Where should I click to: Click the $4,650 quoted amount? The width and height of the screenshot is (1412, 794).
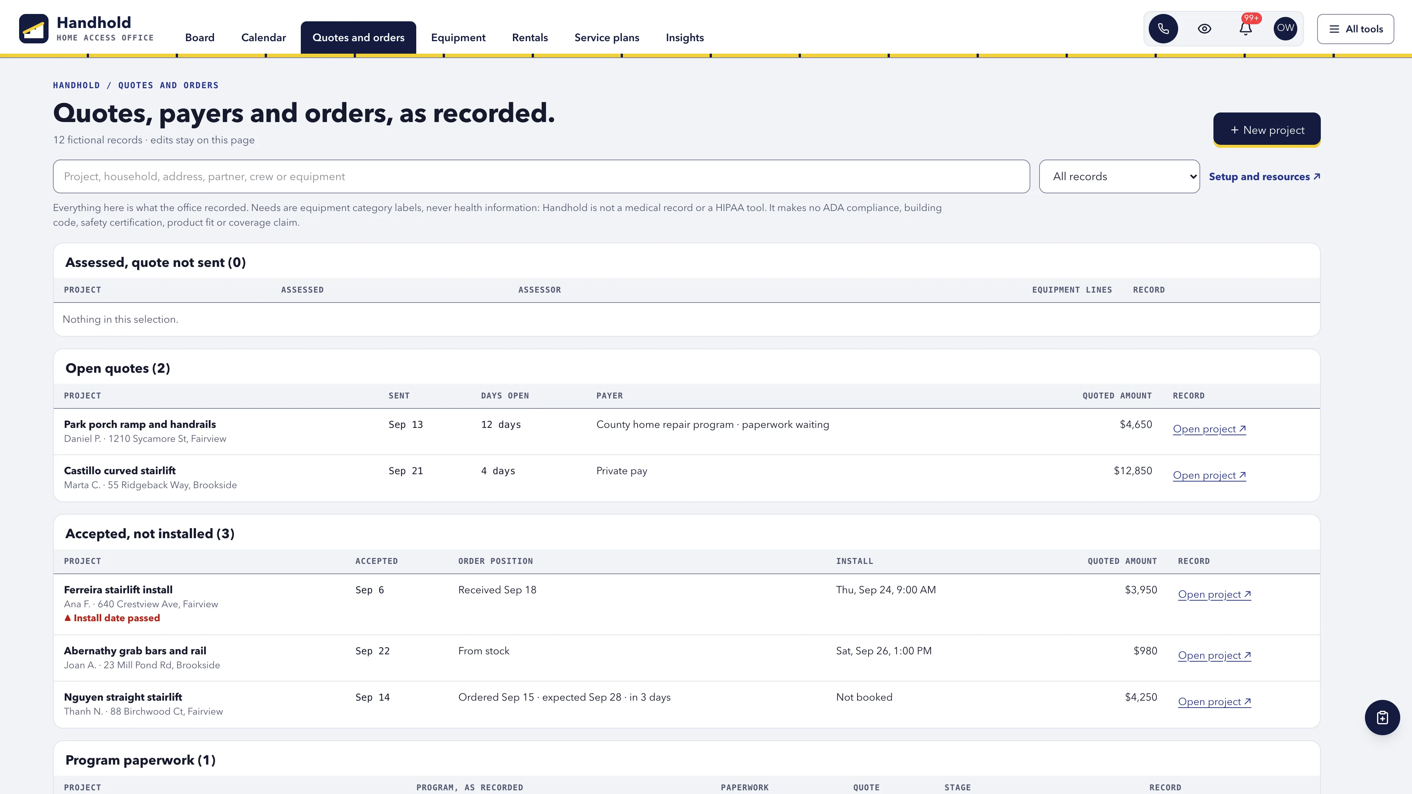1136,424
